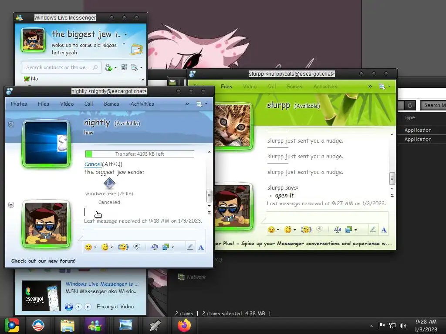
Task: Click Messenger icon in the taskbar
Action: (95, 325)
